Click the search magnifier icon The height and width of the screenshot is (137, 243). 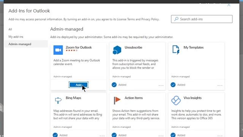pos(176,19)
